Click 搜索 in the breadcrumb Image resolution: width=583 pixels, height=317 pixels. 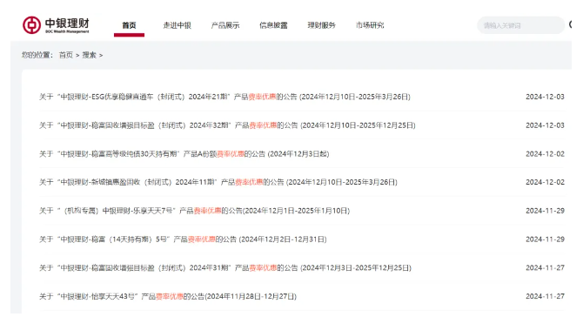(x=90, y=55)
